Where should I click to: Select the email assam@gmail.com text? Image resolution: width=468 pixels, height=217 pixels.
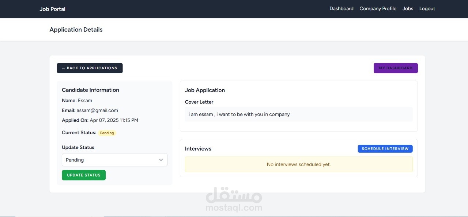(x=97, y=111)
